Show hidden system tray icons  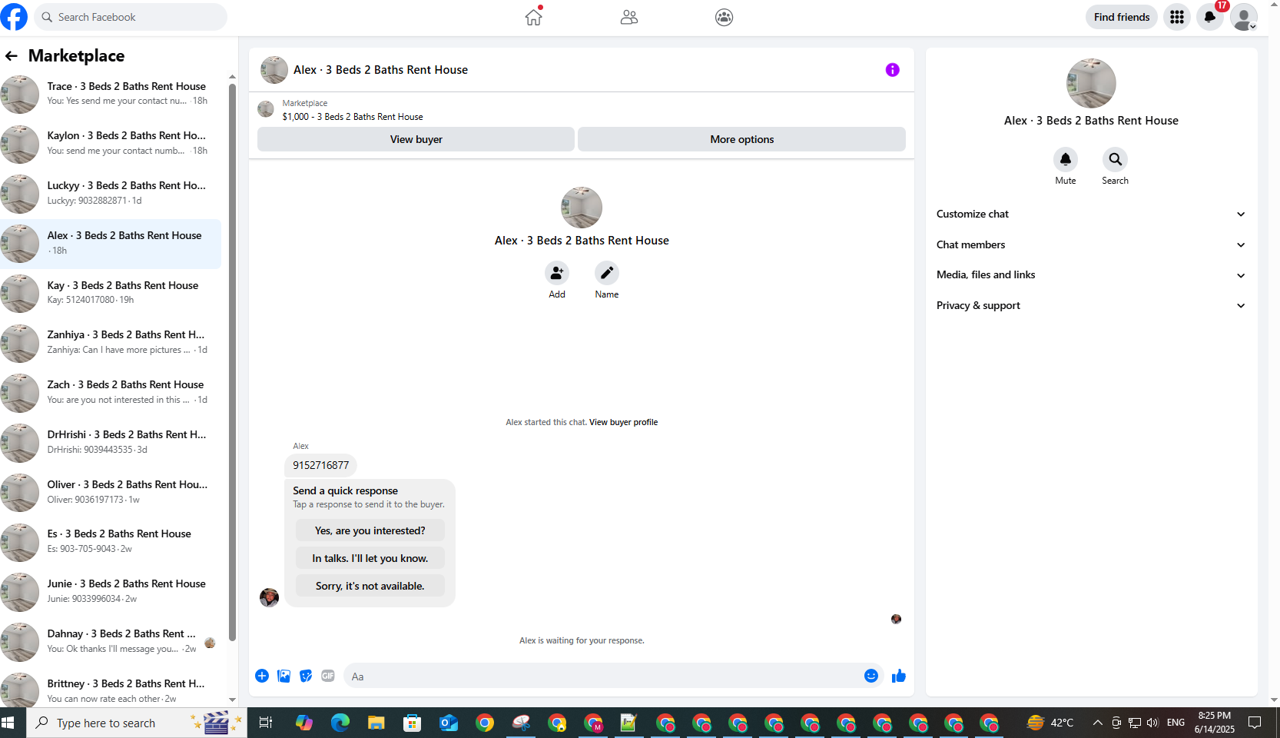pos(1098,723)
